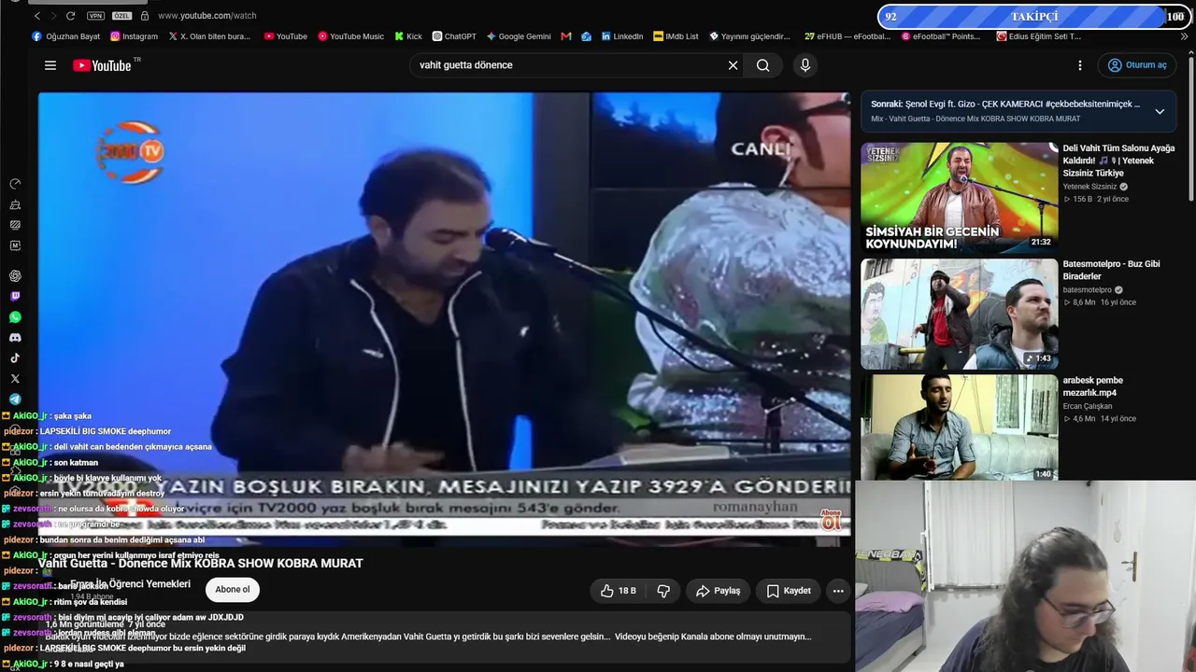The height and width of the screenshot is (672, 1196).
Task: Subscribe with the Abone ol button
Action: pos(233,590)
